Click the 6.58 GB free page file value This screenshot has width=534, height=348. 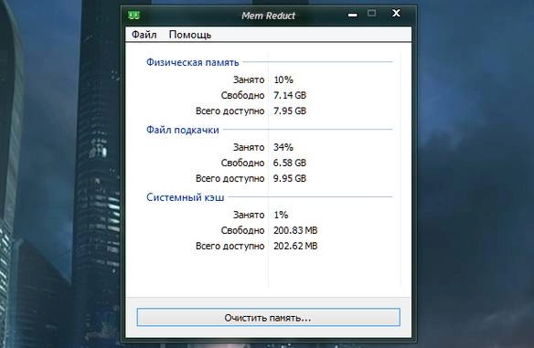pos(290,163)
